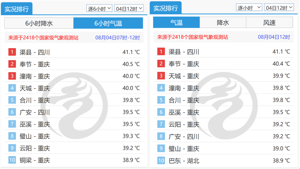Click the rank 6 badge beside 广安
The width and height of the screenshot is (300, 169).
12,112
